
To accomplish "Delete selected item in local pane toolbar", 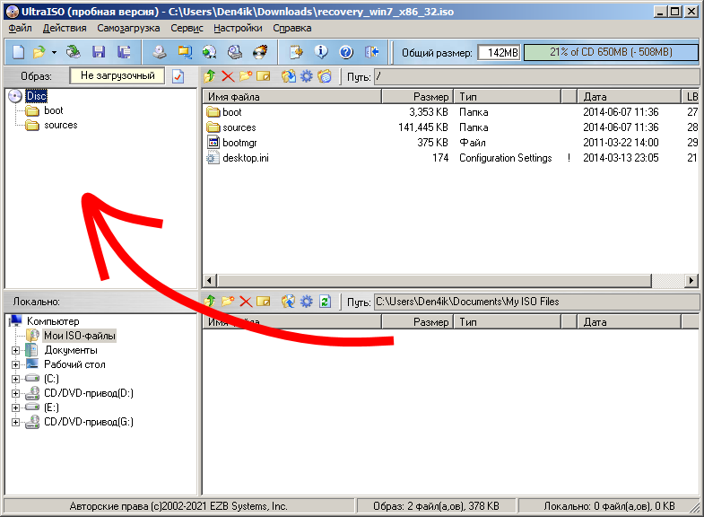I will [246, 302].
